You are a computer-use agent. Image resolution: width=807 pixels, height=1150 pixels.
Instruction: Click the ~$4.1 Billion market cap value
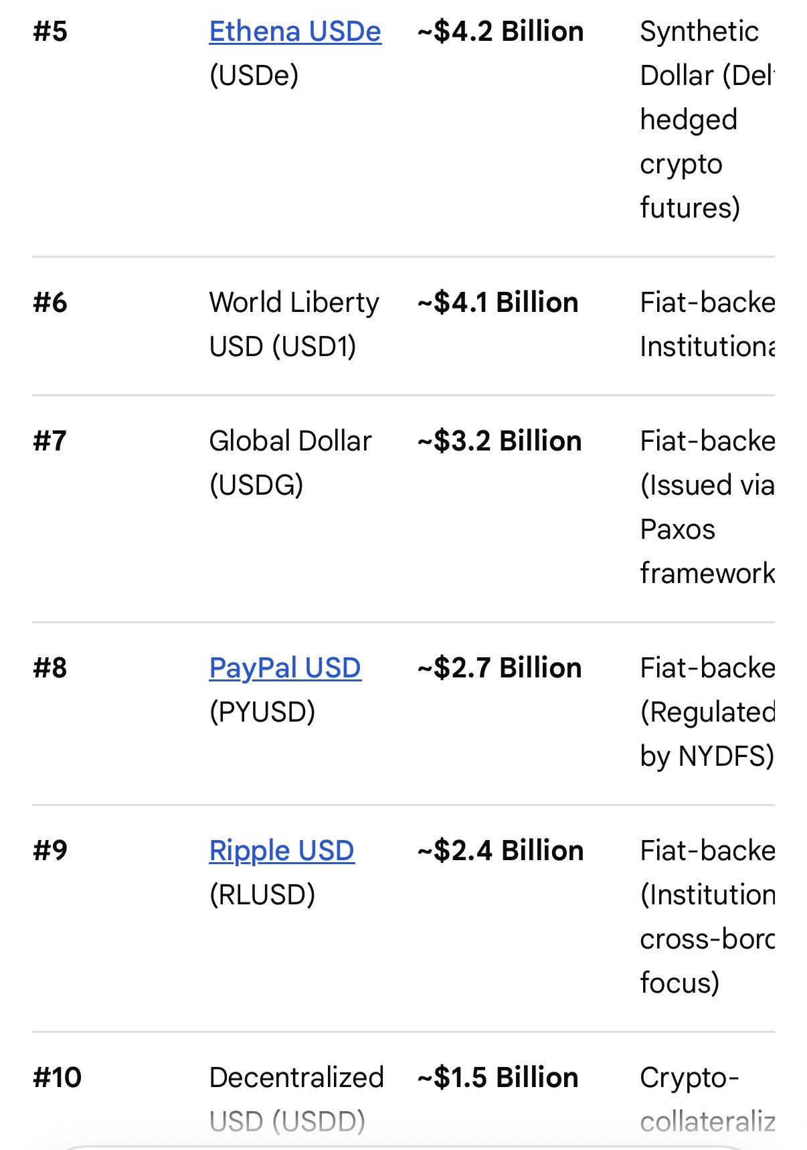point(498,303)
